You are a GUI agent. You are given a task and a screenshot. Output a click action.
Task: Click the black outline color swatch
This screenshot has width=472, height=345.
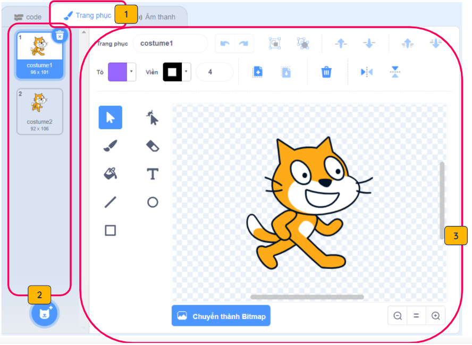172,72
